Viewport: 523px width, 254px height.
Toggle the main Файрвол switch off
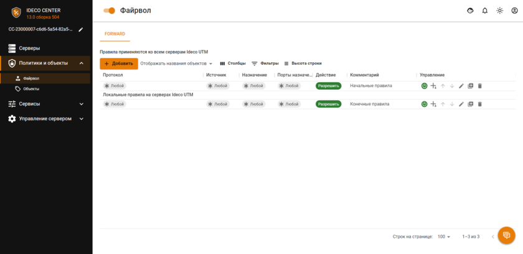(110, 11)
